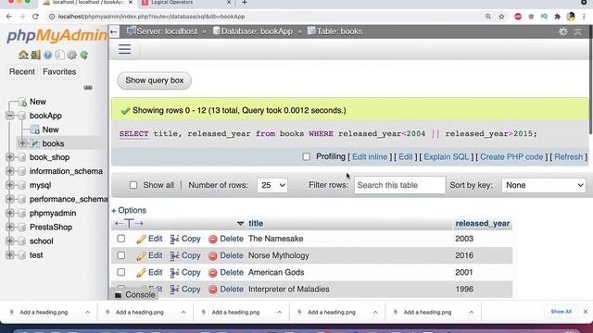Viewport: 593px width, 333px height.
Task: Select the school database in tree
Action: (41, 240)
